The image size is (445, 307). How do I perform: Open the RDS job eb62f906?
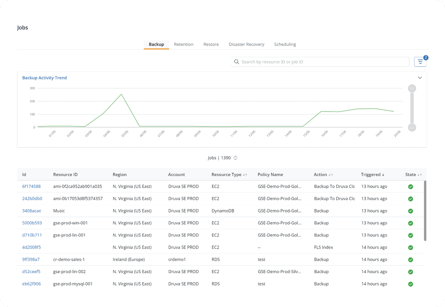31,284
